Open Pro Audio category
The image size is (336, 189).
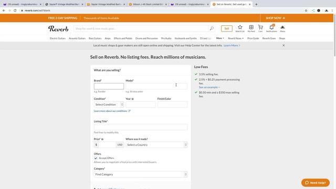tap(166, 38)
